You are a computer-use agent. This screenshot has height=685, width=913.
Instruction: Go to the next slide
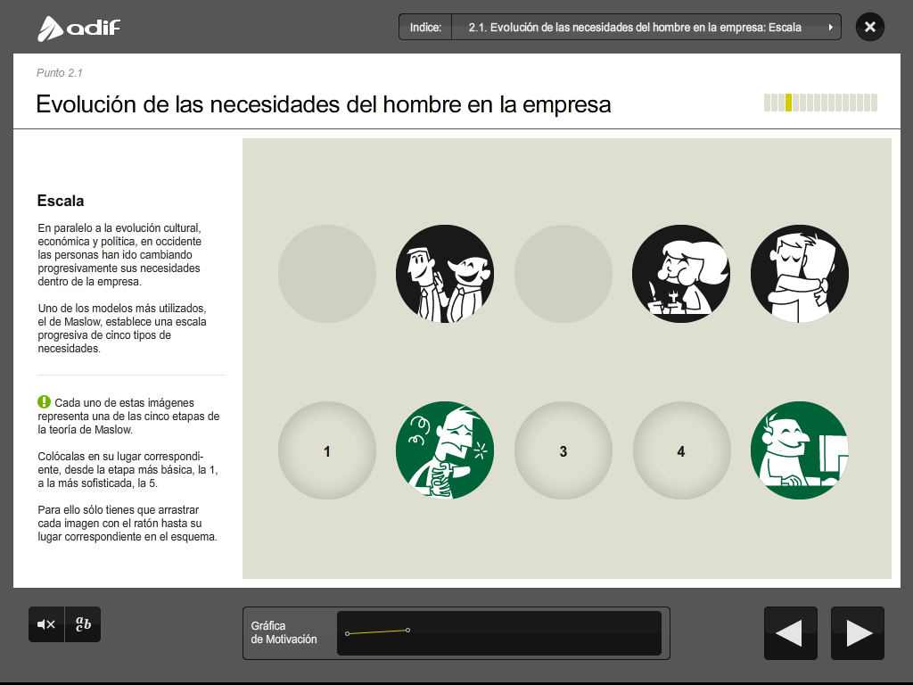tap(858, 633)
